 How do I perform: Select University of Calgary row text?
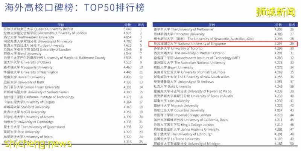pyautogui.click(x=29, y=102)
